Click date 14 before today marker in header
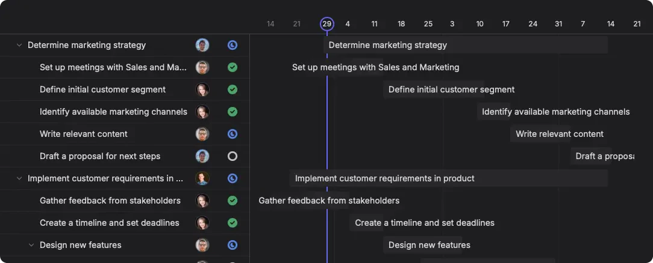653x263 pixels. pyautogui.click(x=270, y=24)
